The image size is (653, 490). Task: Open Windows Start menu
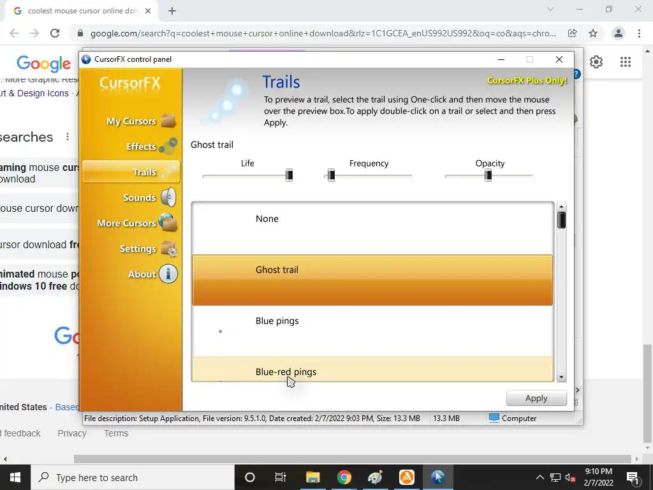pyautogui.click(x=15, y=477)
